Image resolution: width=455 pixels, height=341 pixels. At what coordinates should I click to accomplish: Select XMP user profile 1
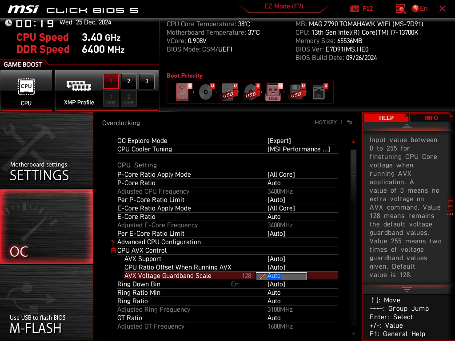(111, 99)
